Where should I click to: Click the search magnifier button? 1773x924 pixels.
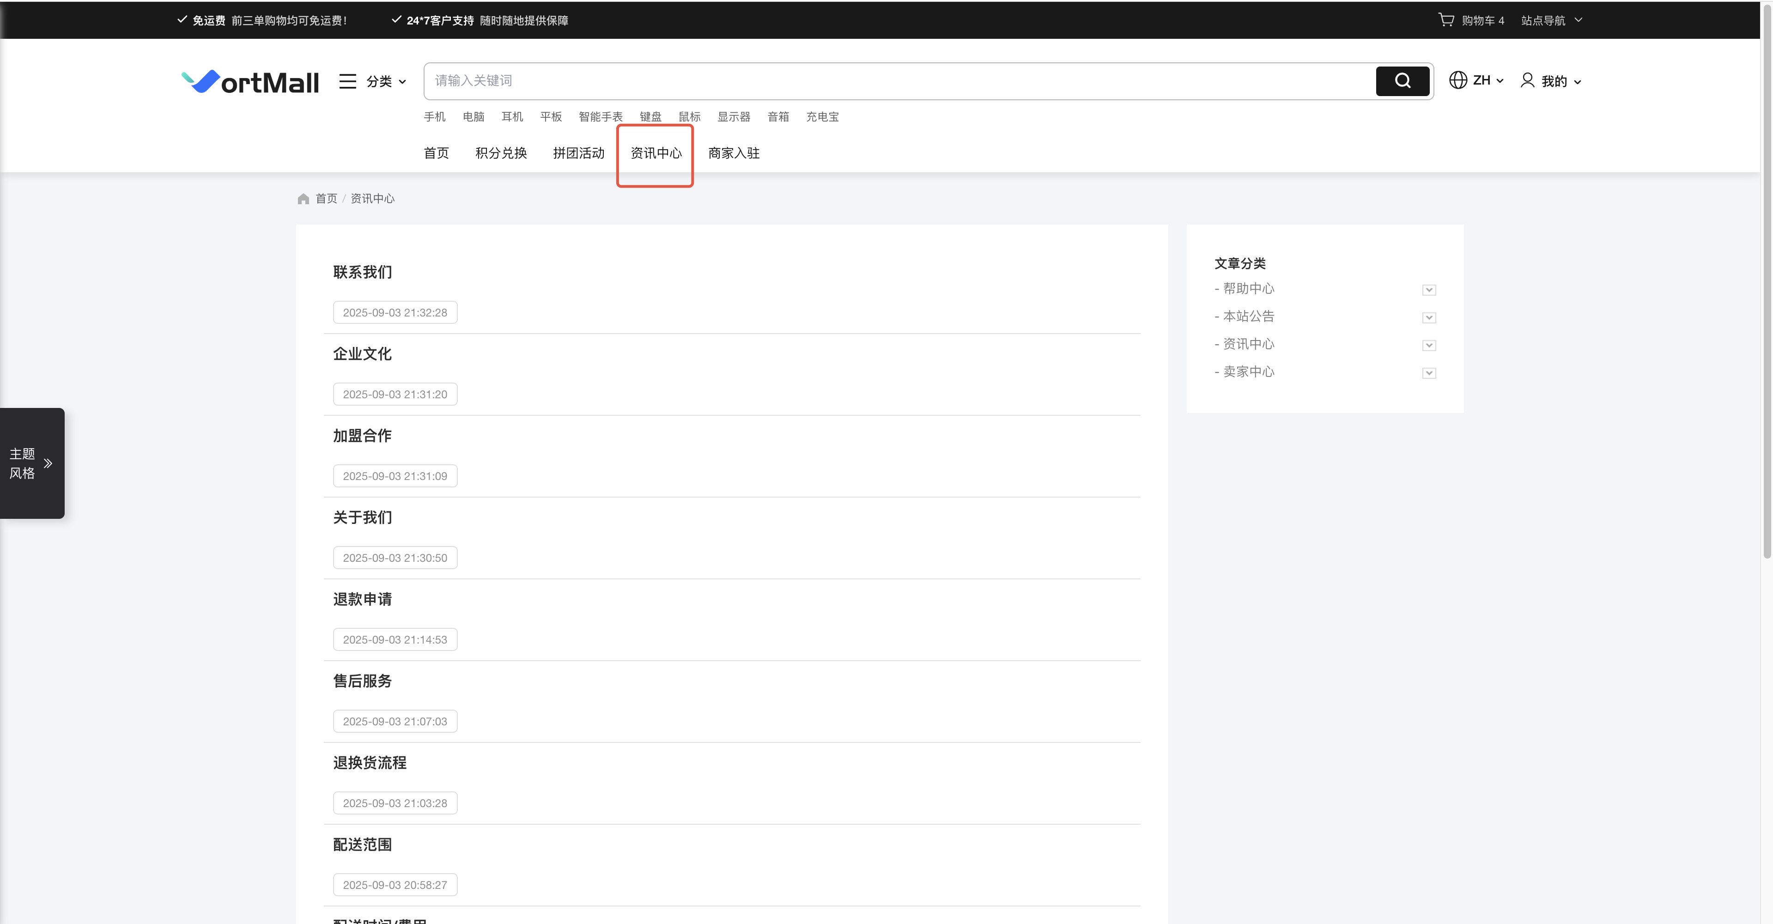[1402, 81]
